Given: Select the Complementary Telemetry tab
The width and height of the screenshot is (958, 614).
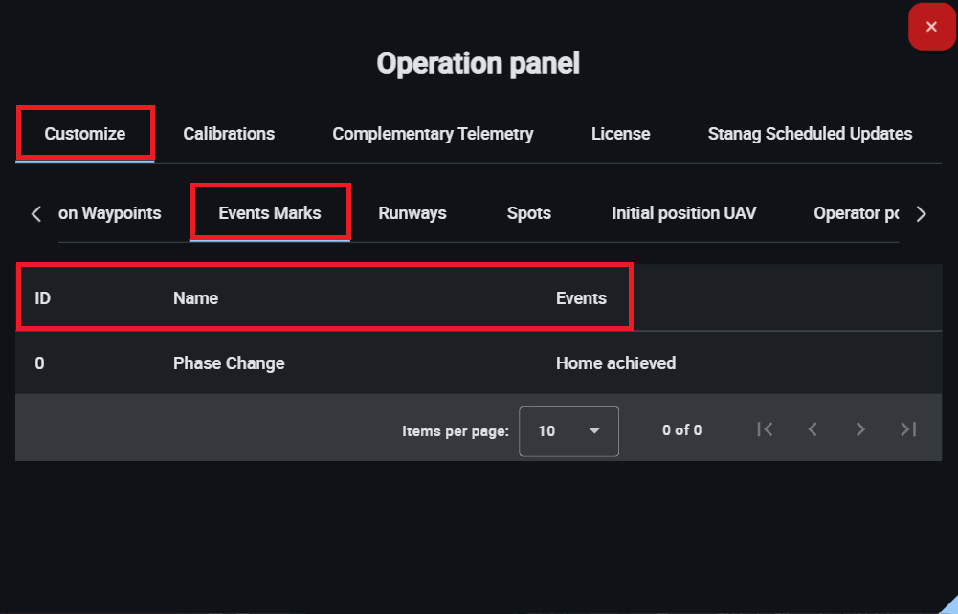Looking at the screenshot, I should pos(433,134).
